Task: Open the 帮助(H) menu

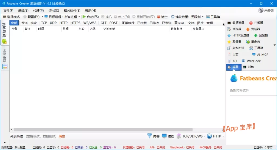Action: 91,11
